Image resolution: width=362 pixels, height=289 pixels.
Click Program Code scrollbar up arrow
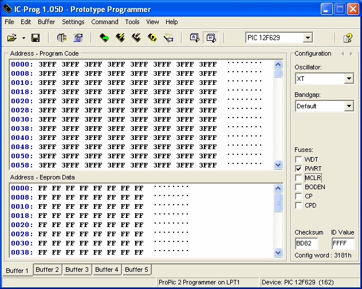tap(278, 64)
